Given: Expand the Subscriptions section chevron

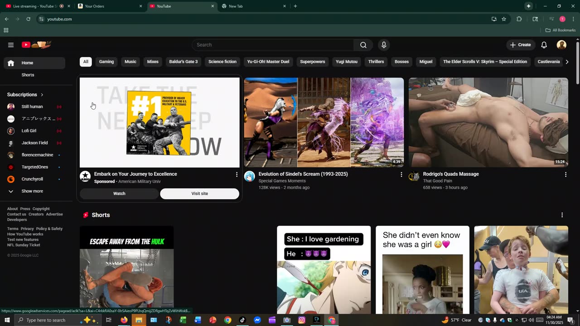Looking at the screenshot, I should (x=42, y=95).
